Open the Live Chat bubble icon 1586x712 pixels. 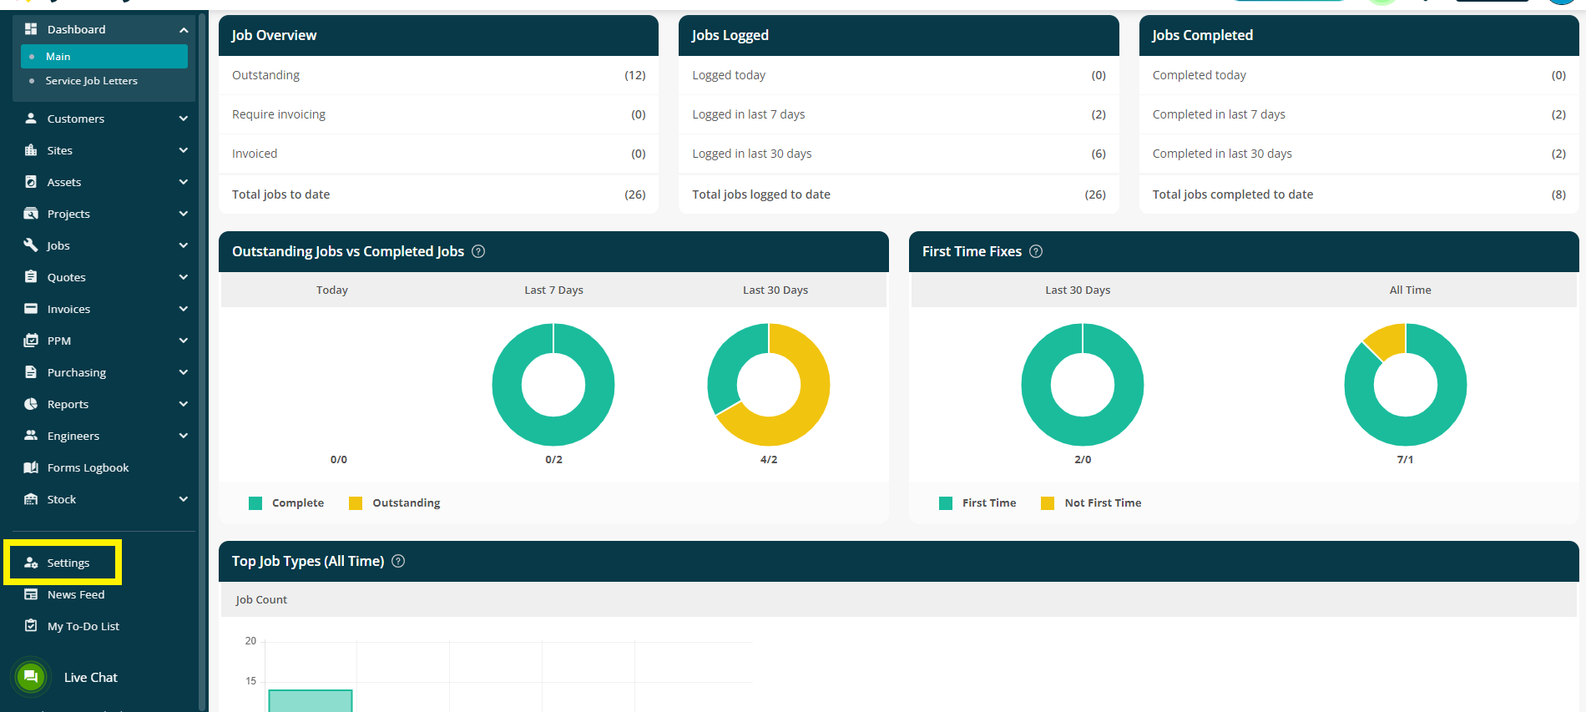31,677
